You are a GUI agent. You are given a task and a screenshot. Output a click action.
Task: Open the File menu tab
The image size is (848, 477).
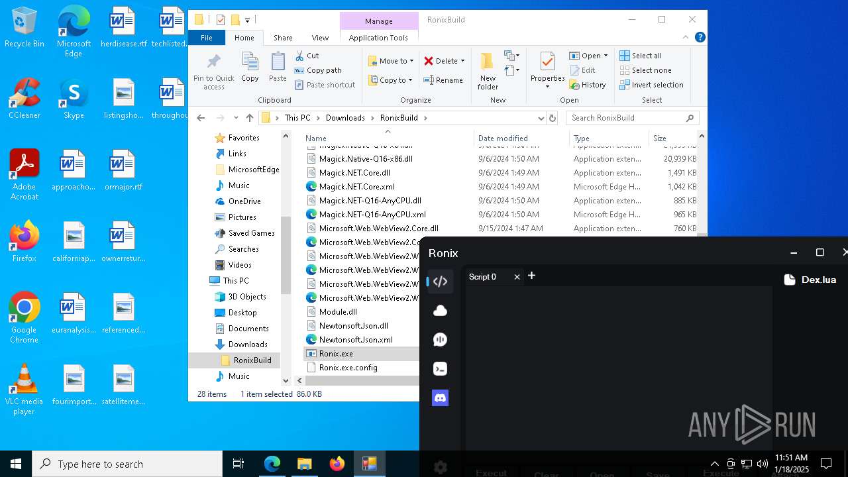click(x=207, y=38)
